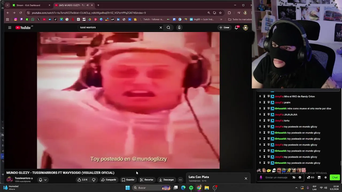342x192 pixels.
Task: Open Humedad weather widget
Action: click(x=11, y=188)
